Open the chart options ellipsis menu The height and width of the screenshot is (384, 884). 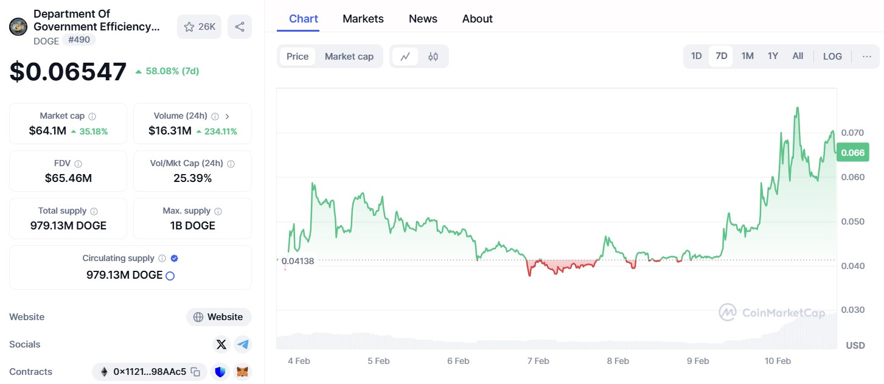[866, 55]
